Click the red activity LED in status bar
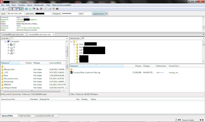Image resolution: width=205 pixels, height=122 pixels. coord(203,120)
